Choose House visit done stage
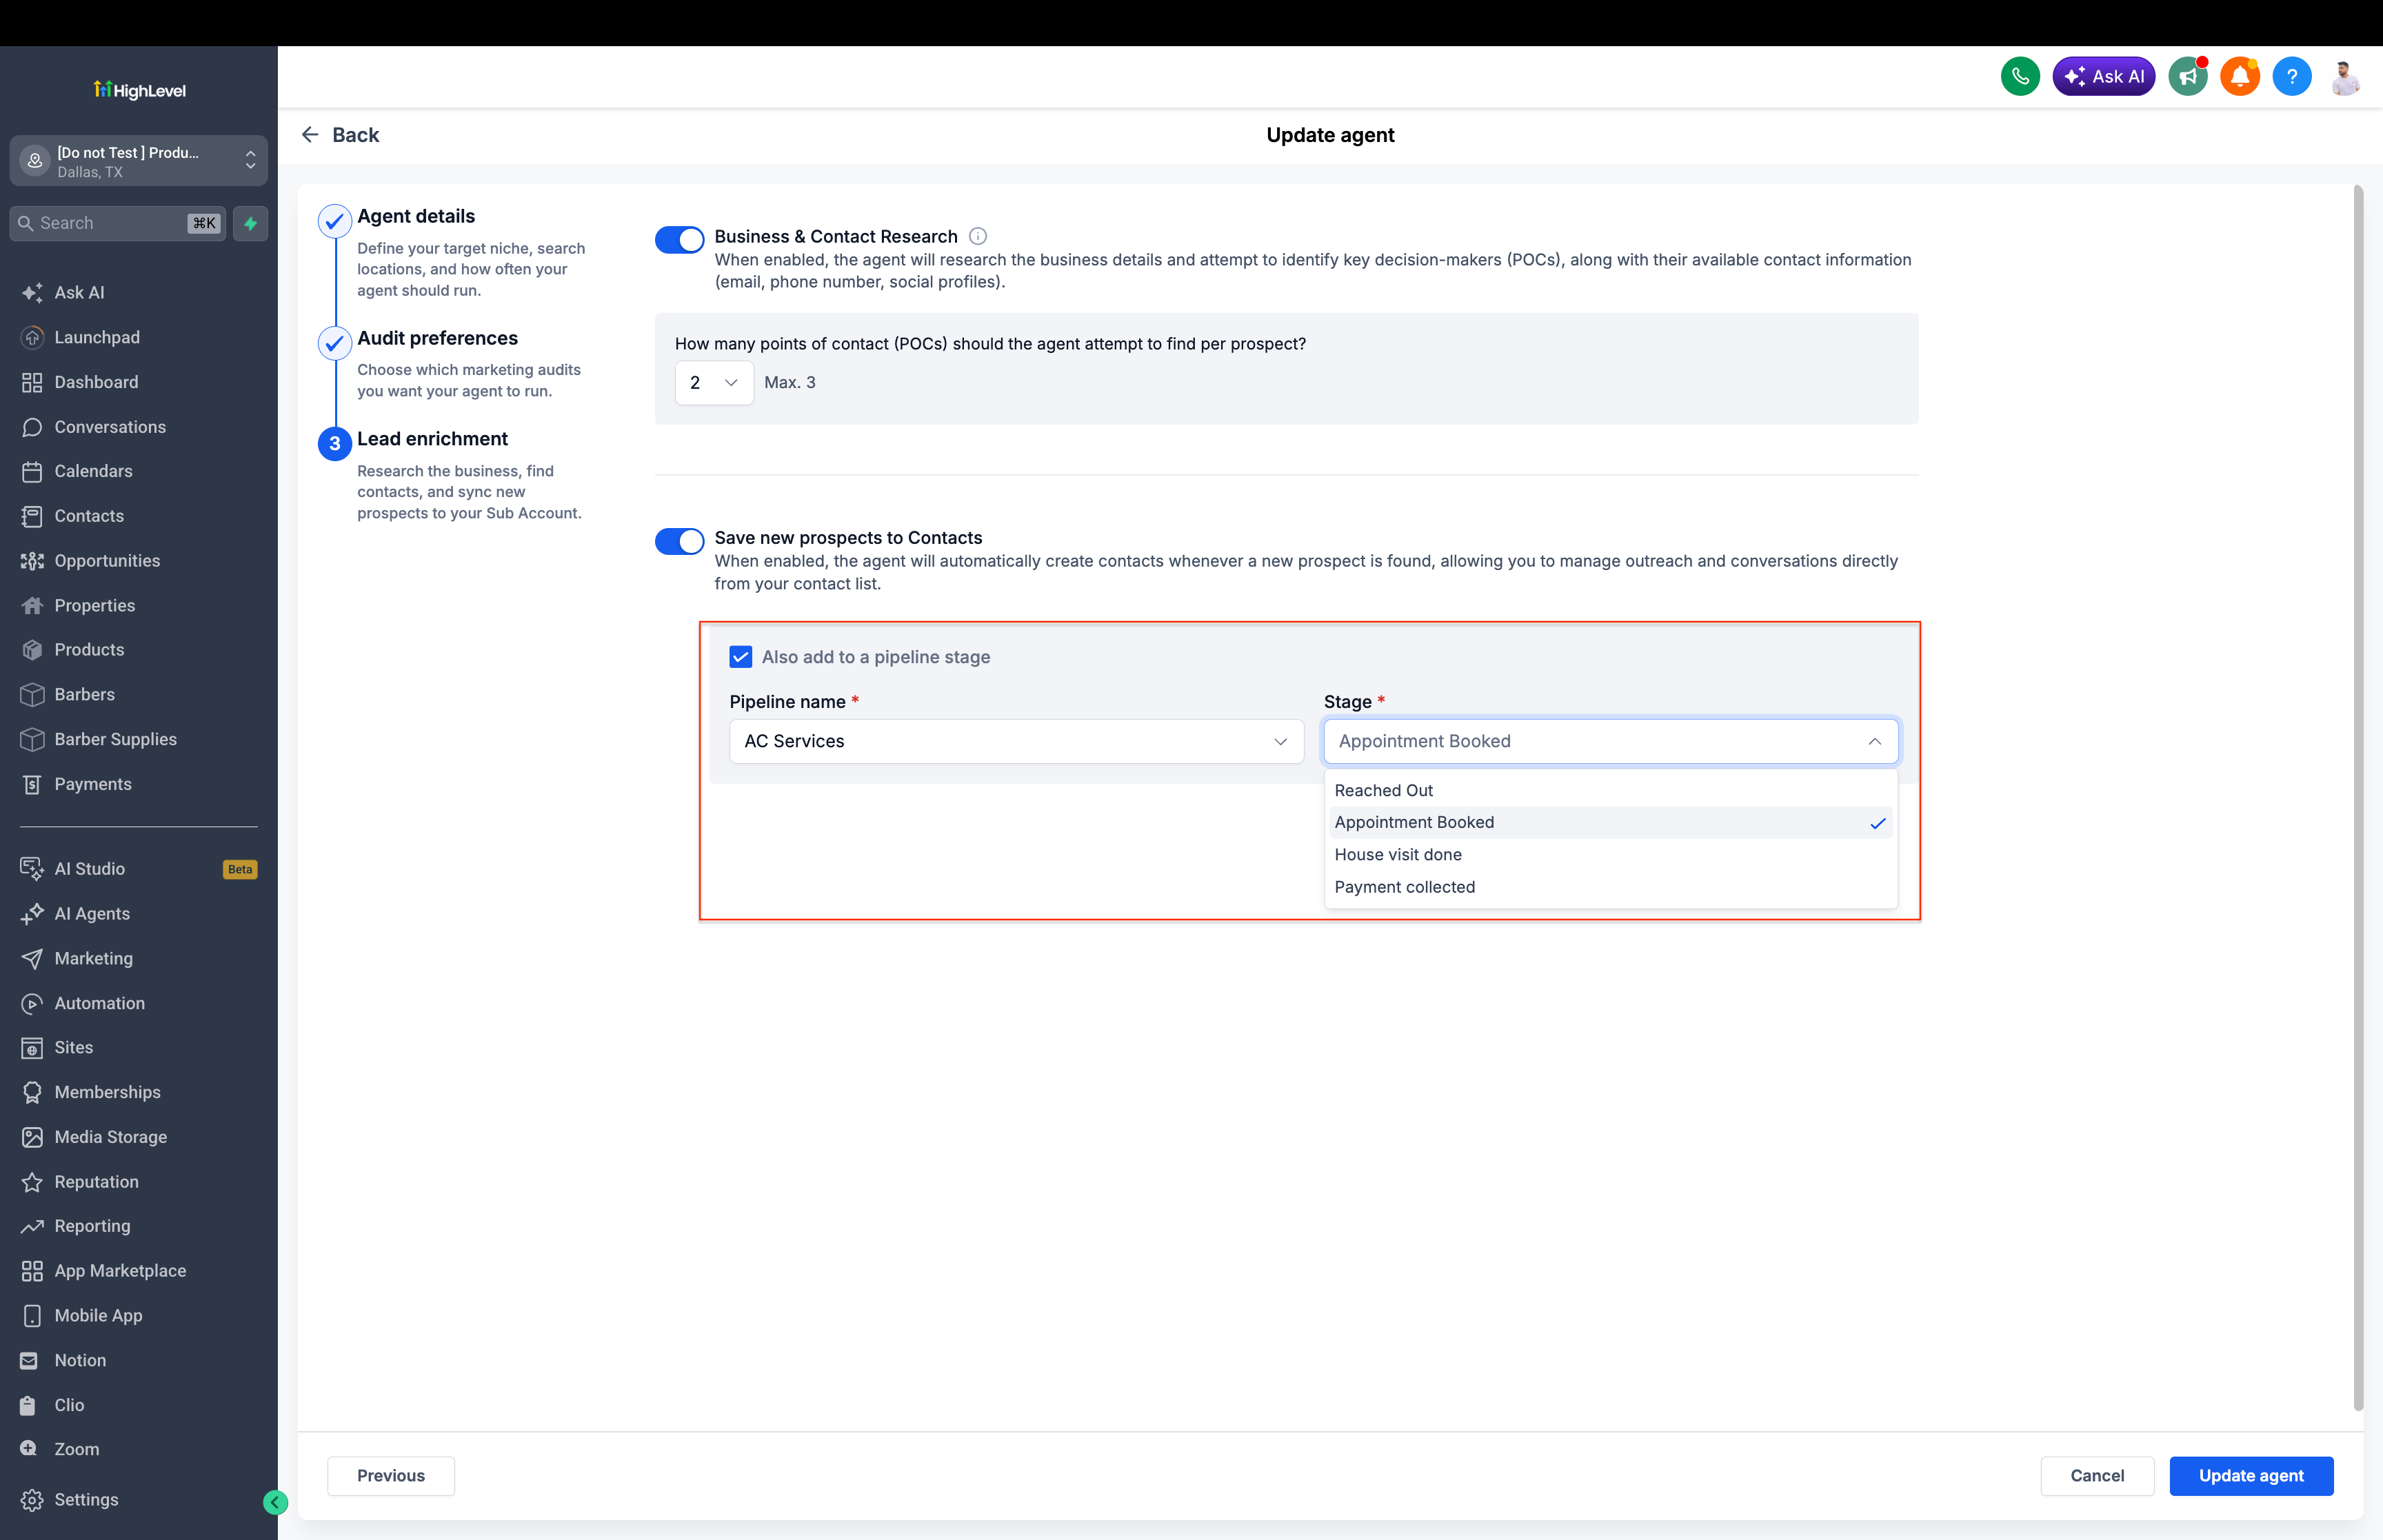This screenshot has width=2383, height=1540. (x=1610, y=855)
